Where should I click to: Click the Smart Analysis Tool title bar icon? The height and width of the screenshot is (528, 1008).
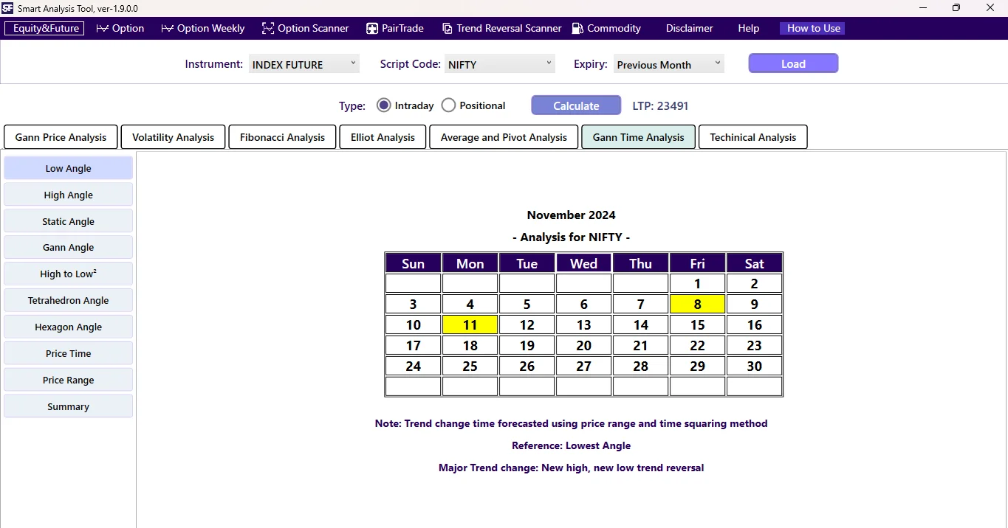[x=7, y=8]
